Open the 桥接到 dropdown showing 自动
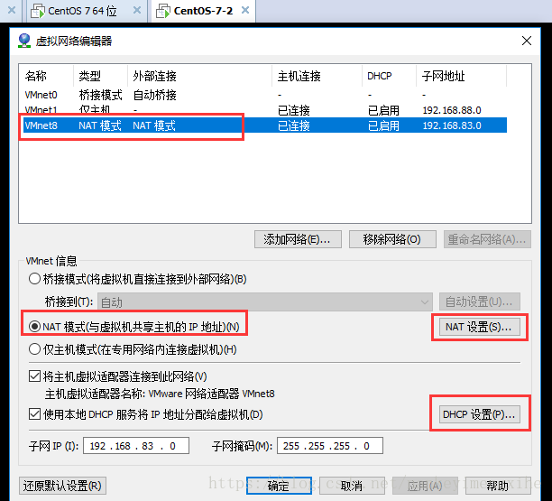This screenshot has width=552, height=501. pyautogui.click(x=265, y=302)
